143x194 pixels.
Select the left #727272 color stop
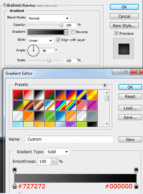(x=15, y=186)
